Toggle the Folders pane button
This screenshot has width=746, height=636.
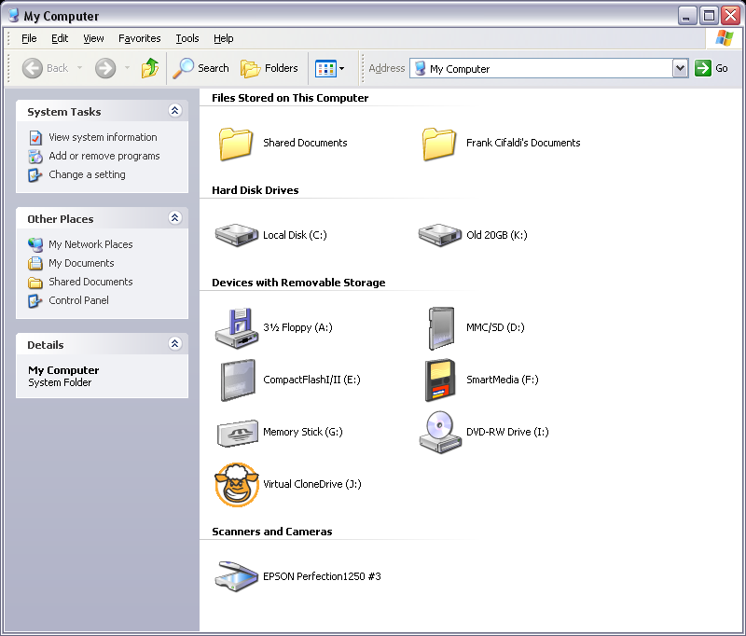[x=269, y=68]
